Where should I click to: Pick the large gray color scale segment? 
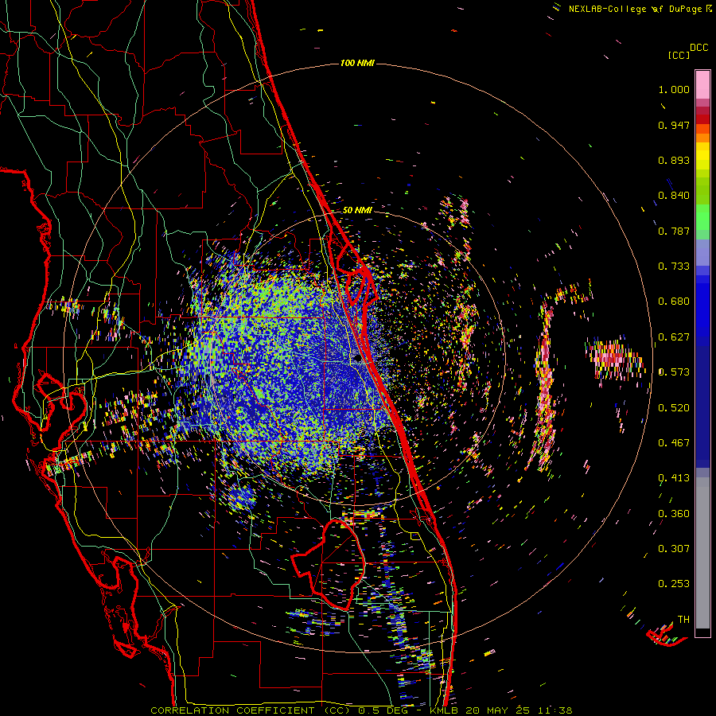point(702,553)
